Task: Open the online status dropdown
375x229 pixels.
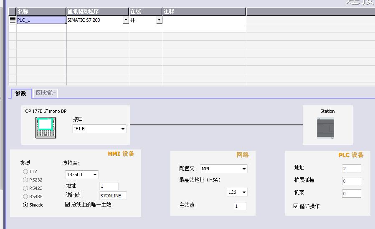Action: [x=159, y=20]
